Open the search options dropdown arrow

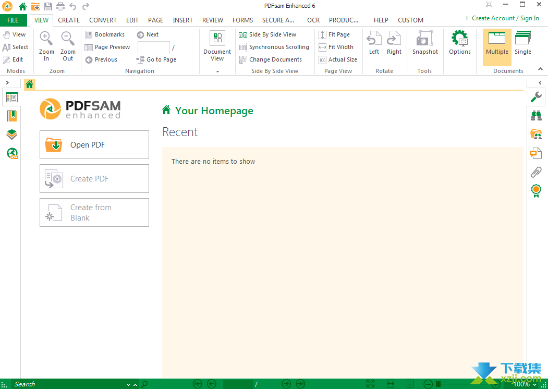click(x=128, y=384)
